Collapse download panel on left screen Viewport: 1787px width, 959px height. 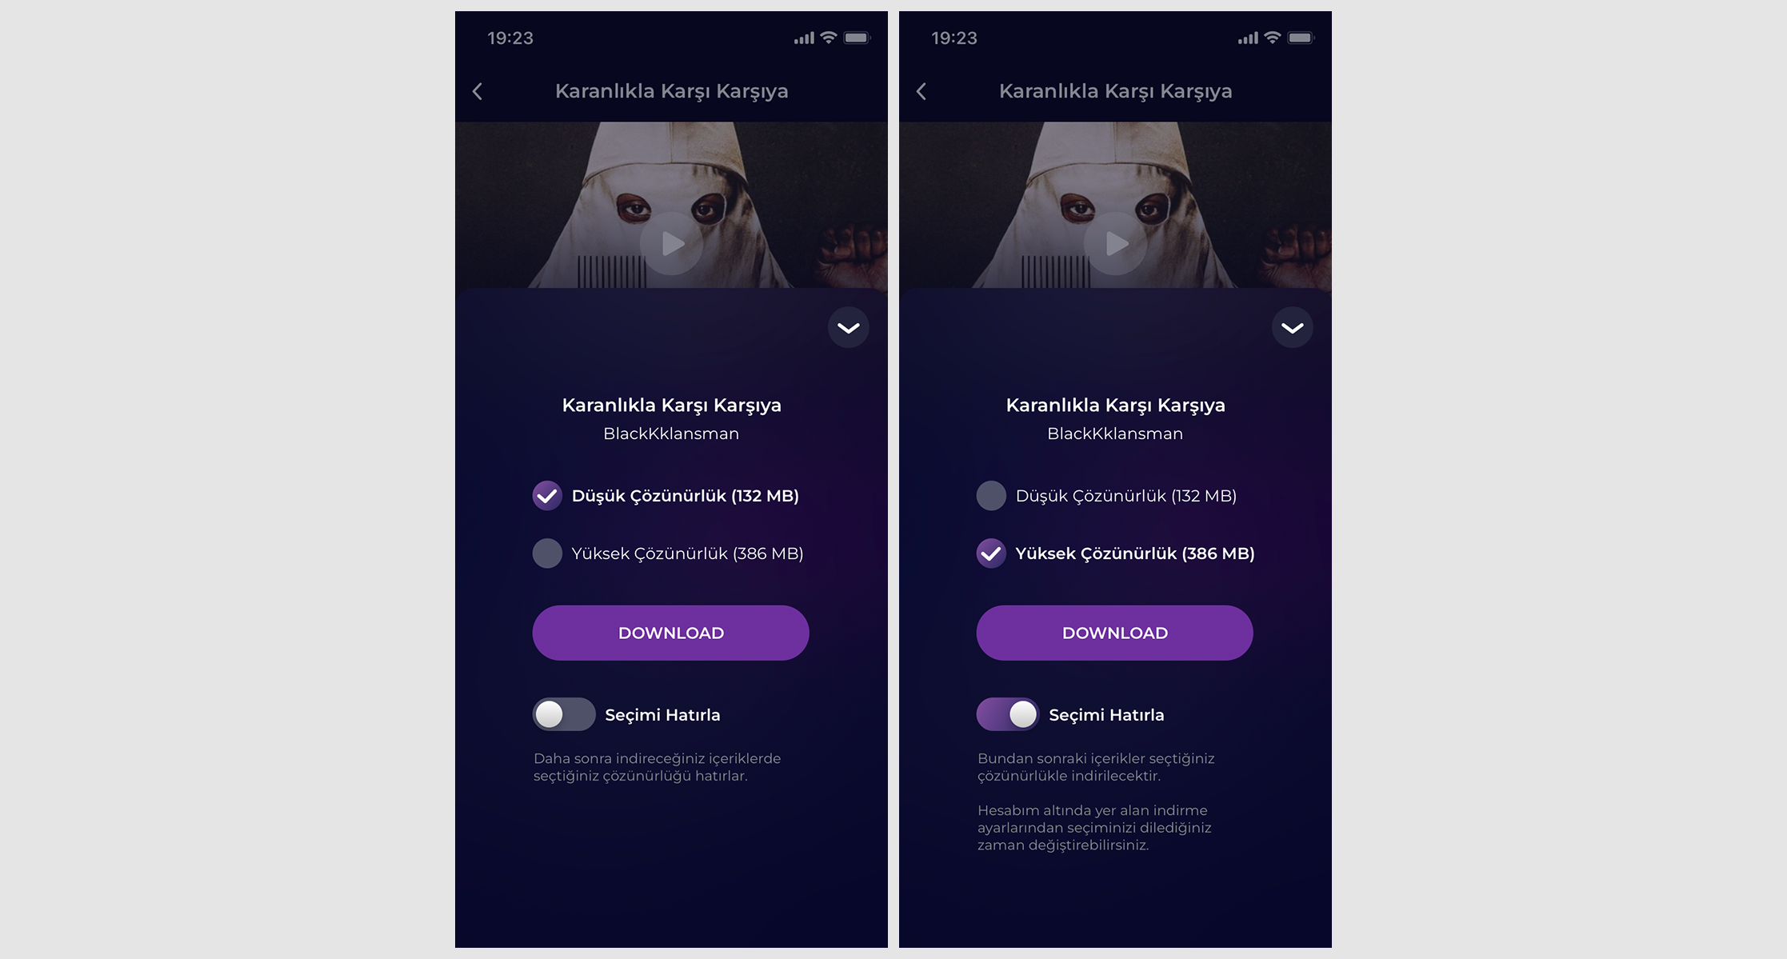(849, 327)
